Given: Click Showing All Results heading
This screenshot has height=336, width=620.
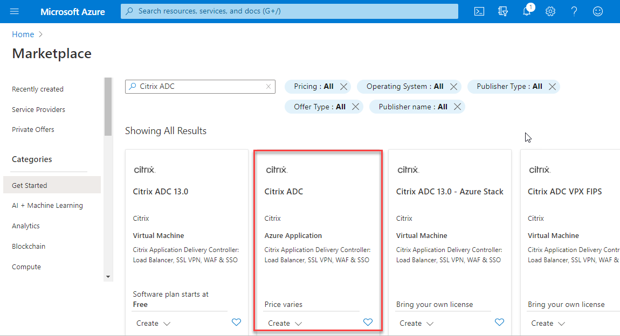Looking at the screenshot, I should coord(166,131).
